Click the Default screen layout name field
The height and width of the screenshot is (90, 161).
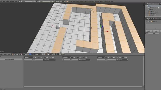[x=27, y=1]
